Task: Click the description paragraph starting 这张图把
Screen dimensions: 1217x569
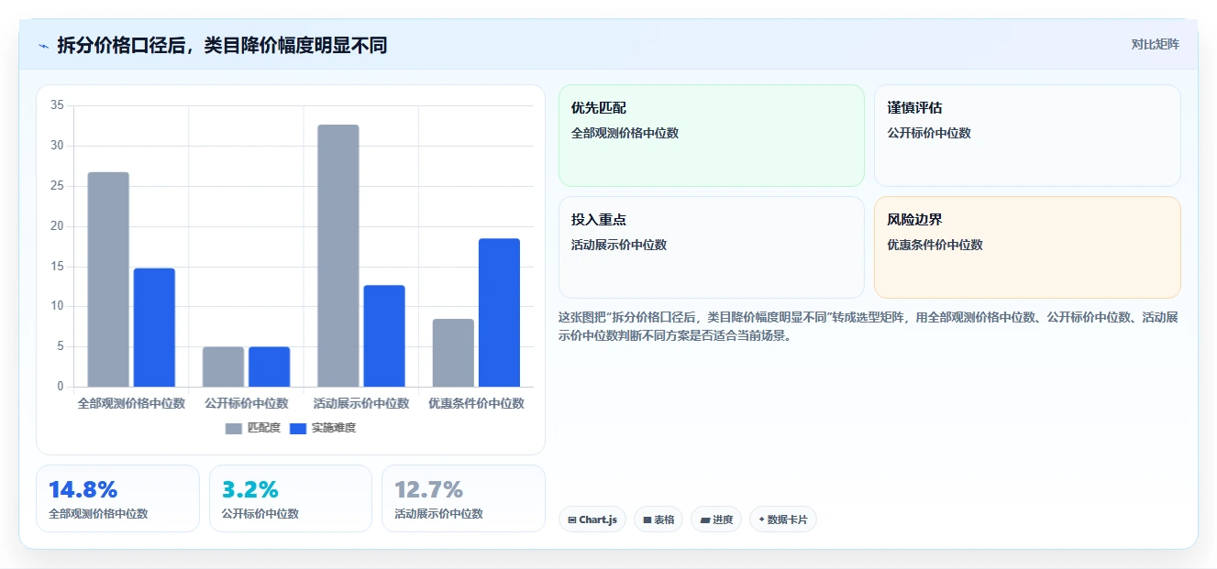Action: point(868,326)
